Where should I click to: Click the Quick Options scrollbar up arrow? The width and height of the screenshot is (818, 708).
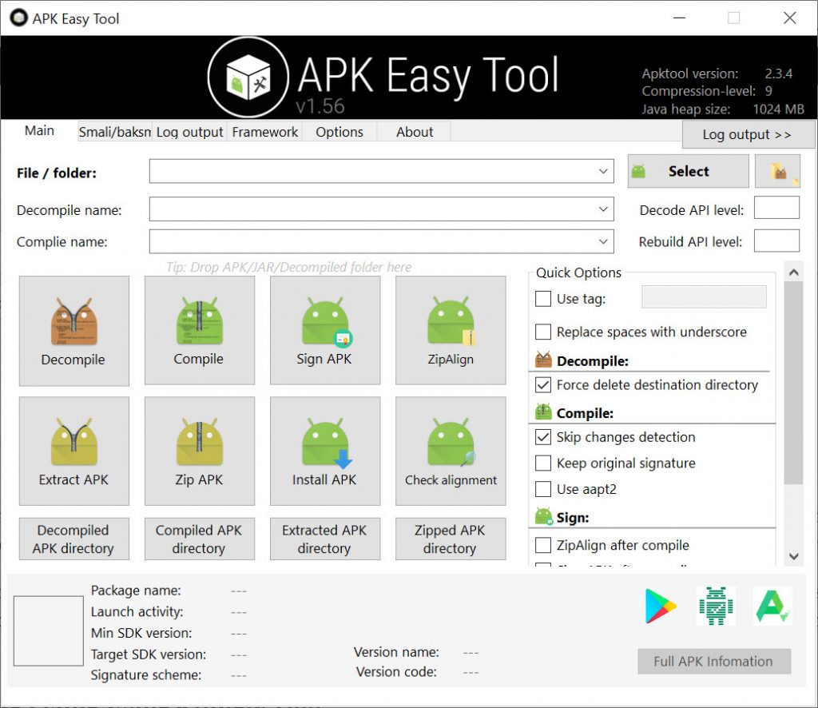pos(793,272)
